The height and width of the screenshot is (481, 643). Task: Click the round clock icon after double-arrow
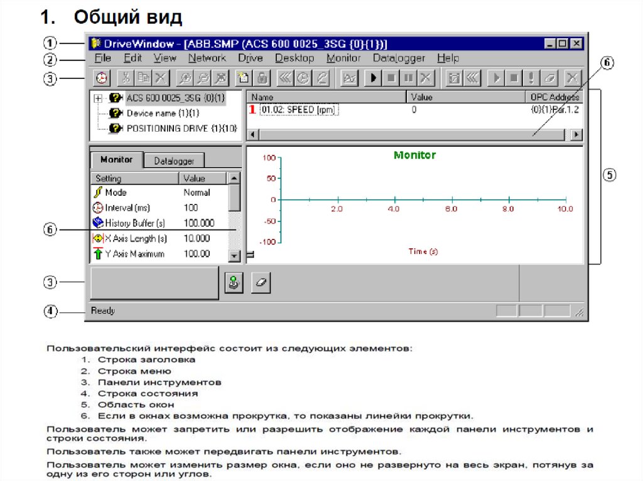tap(303, 77)
